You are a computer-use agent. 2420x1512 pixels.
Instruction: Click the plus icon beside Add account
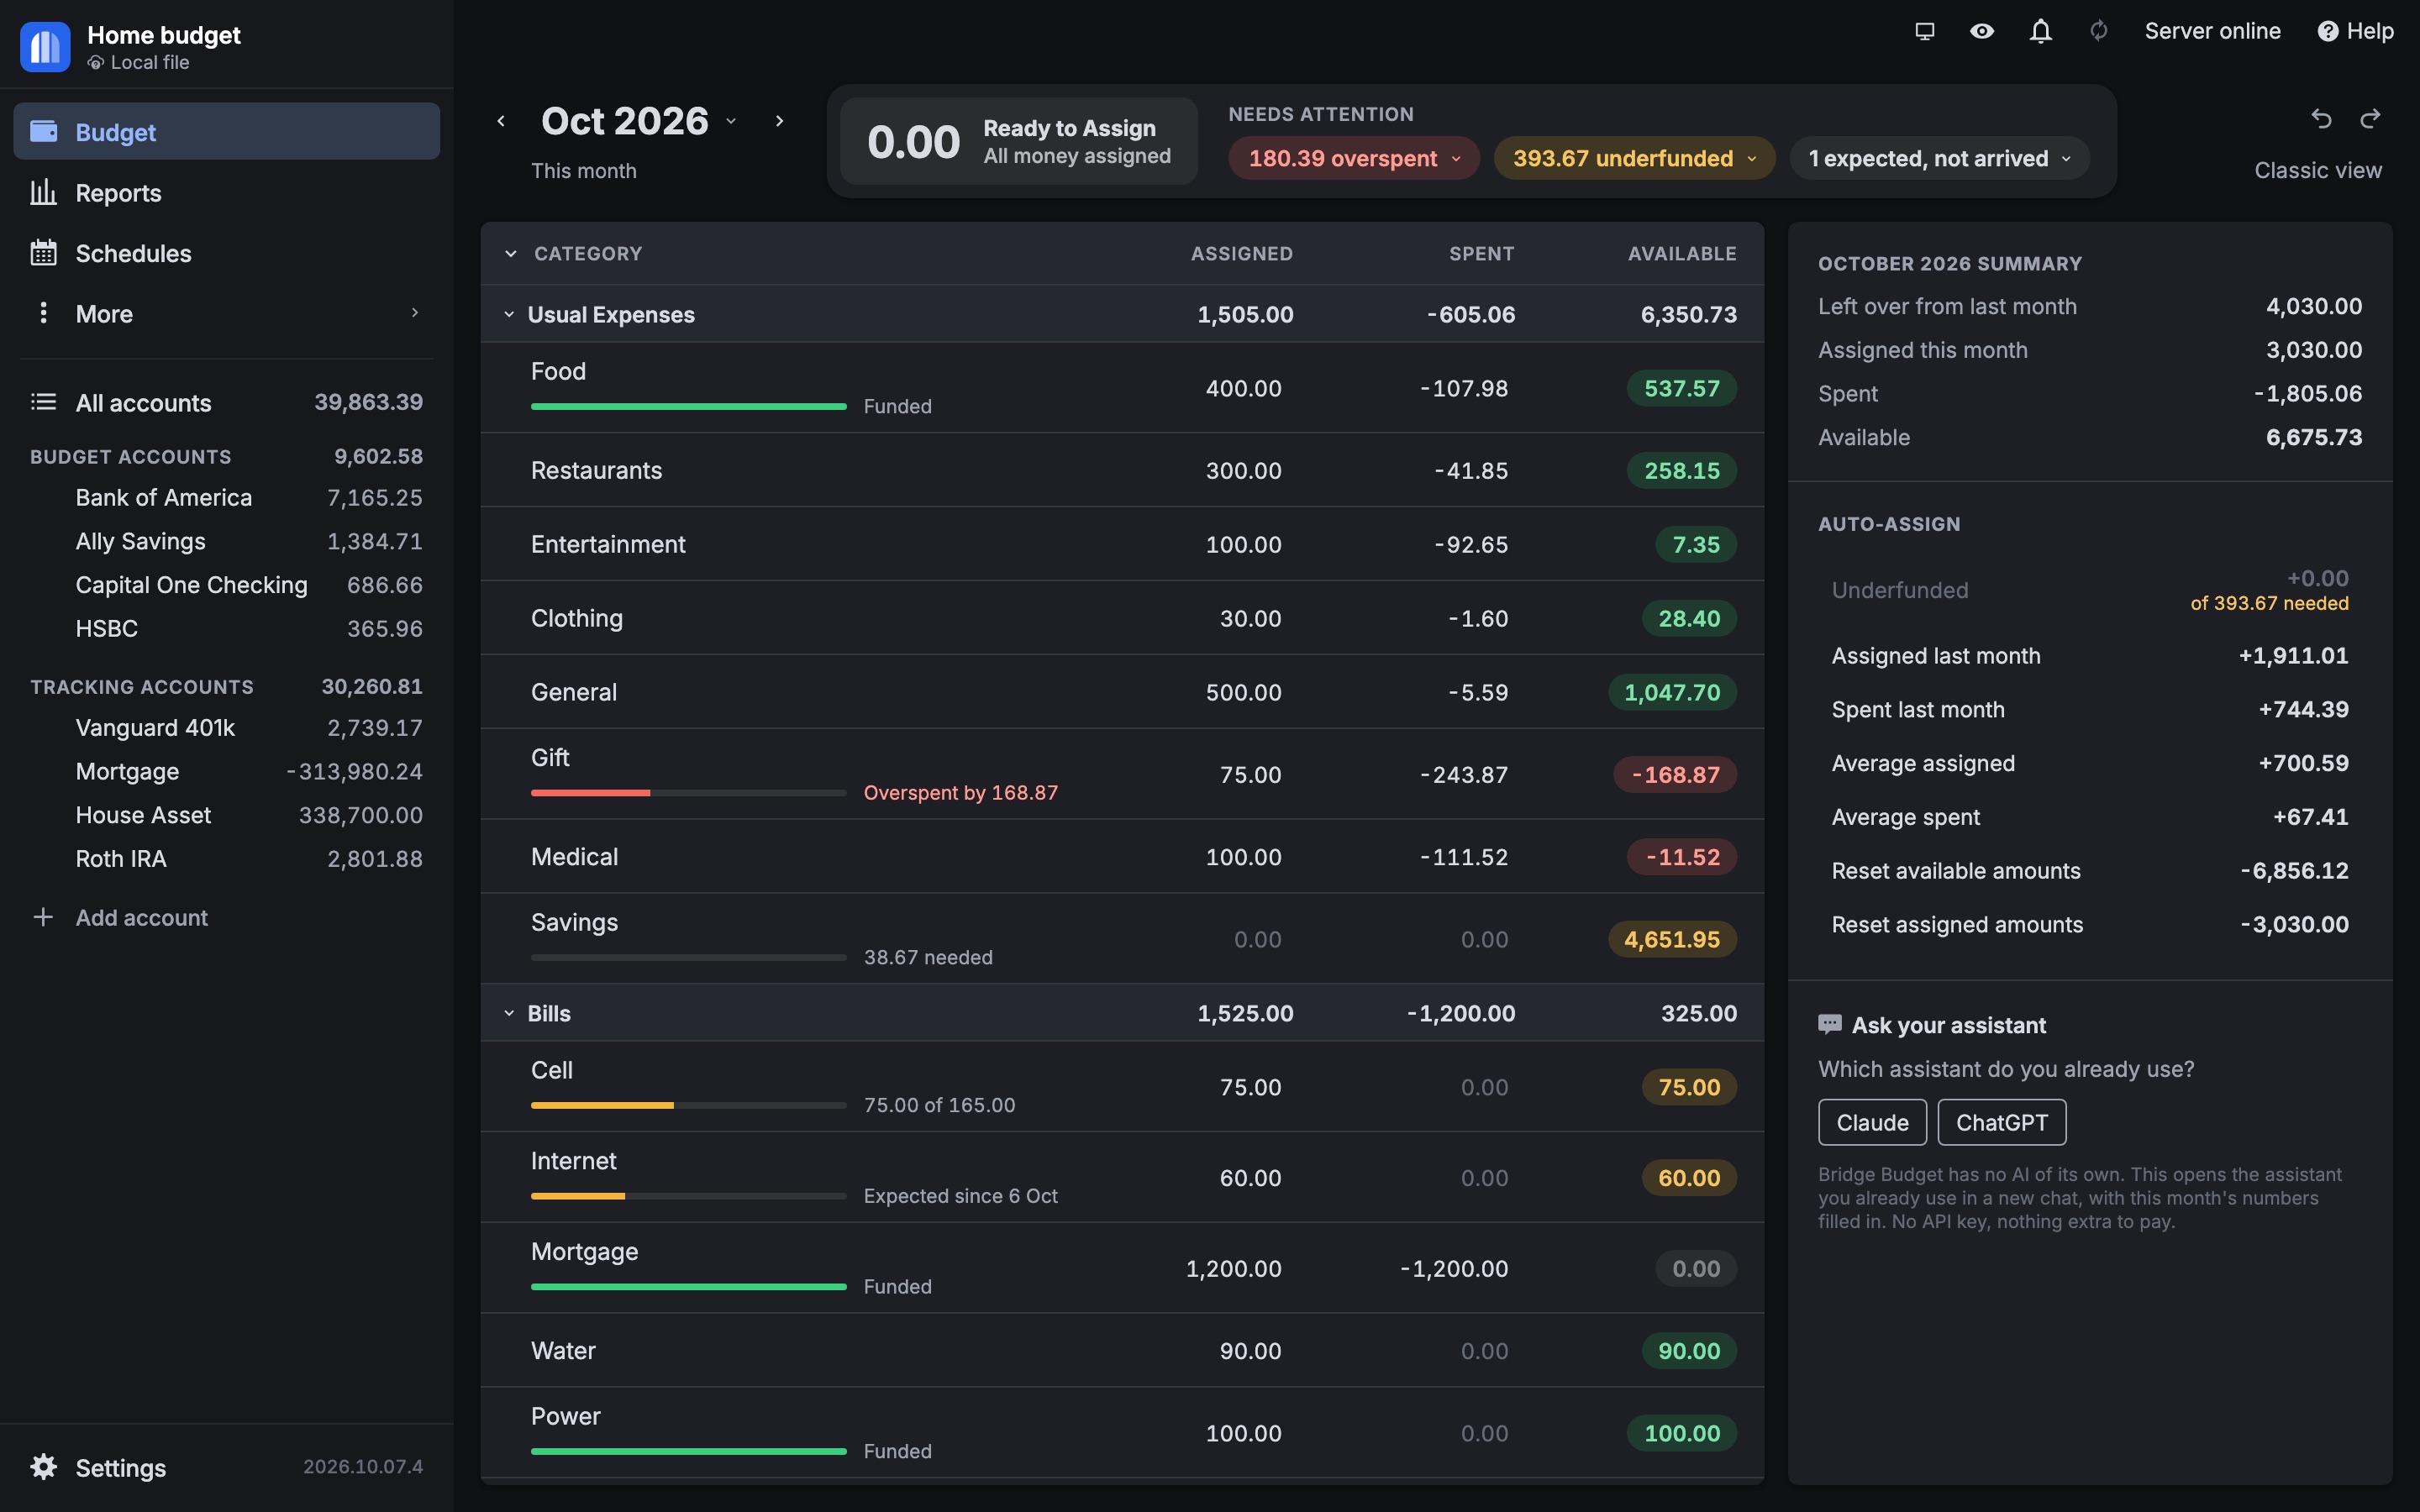[x=43, y=916]
